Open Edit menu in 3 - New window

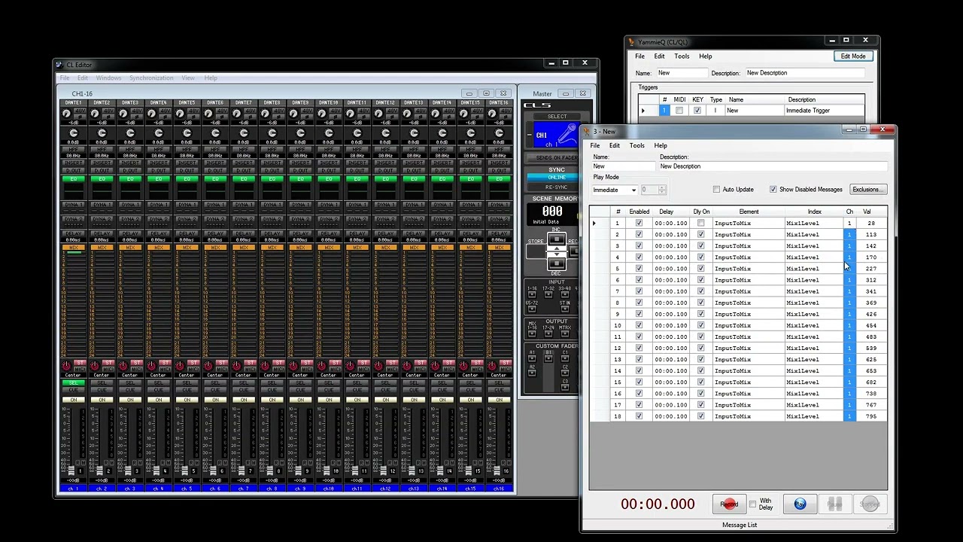615,145
